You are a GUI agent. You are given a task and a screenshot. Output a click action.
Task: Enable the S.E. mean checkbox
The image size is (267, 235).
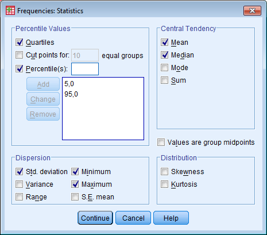pyautogui.click(x=75, y=197)
